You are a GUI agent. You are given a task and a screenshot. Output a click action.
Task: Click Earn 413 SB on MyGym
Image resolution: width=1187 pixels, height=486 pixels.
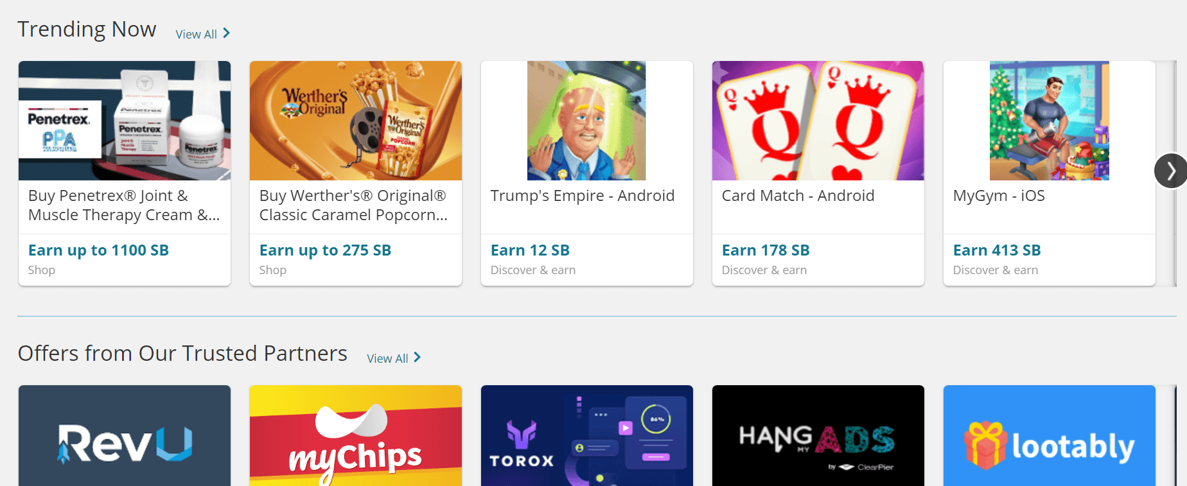click(997, 250)
